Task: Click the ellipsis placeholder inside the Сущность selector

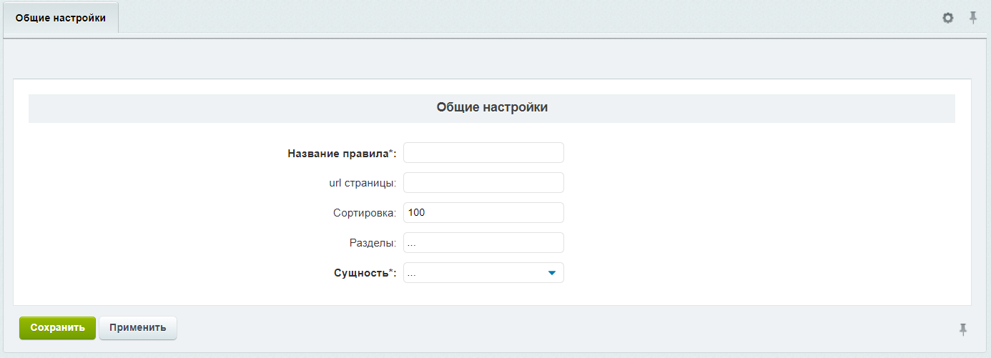Action: tap(412, 274)
